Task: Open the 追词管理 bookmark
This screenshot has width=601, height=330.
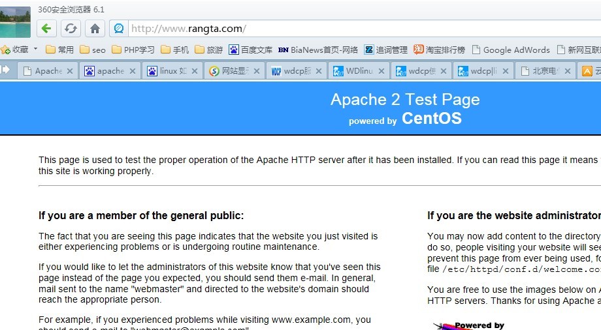Action: (385, 50)
